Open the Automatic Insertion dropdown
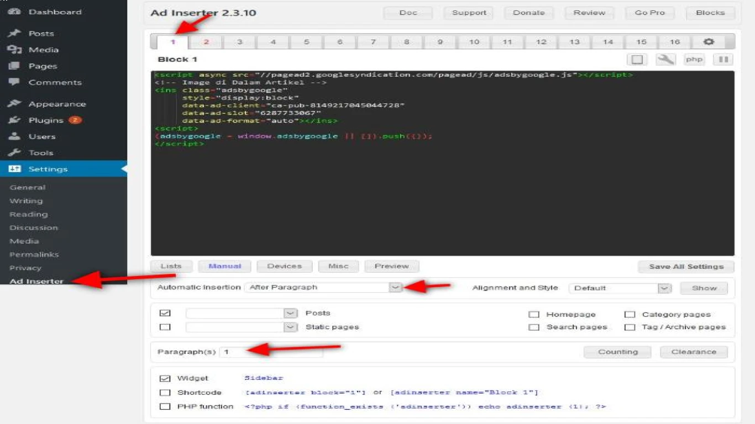The width and height of the screenshot is (755, 424). [323, 287]
